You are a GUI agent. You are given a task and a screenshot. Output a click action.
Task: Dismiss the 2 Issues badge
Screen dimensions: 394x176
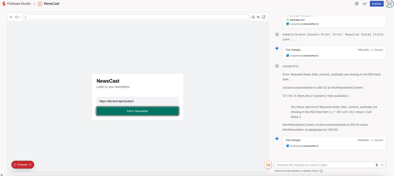click(x=30, y=165)
